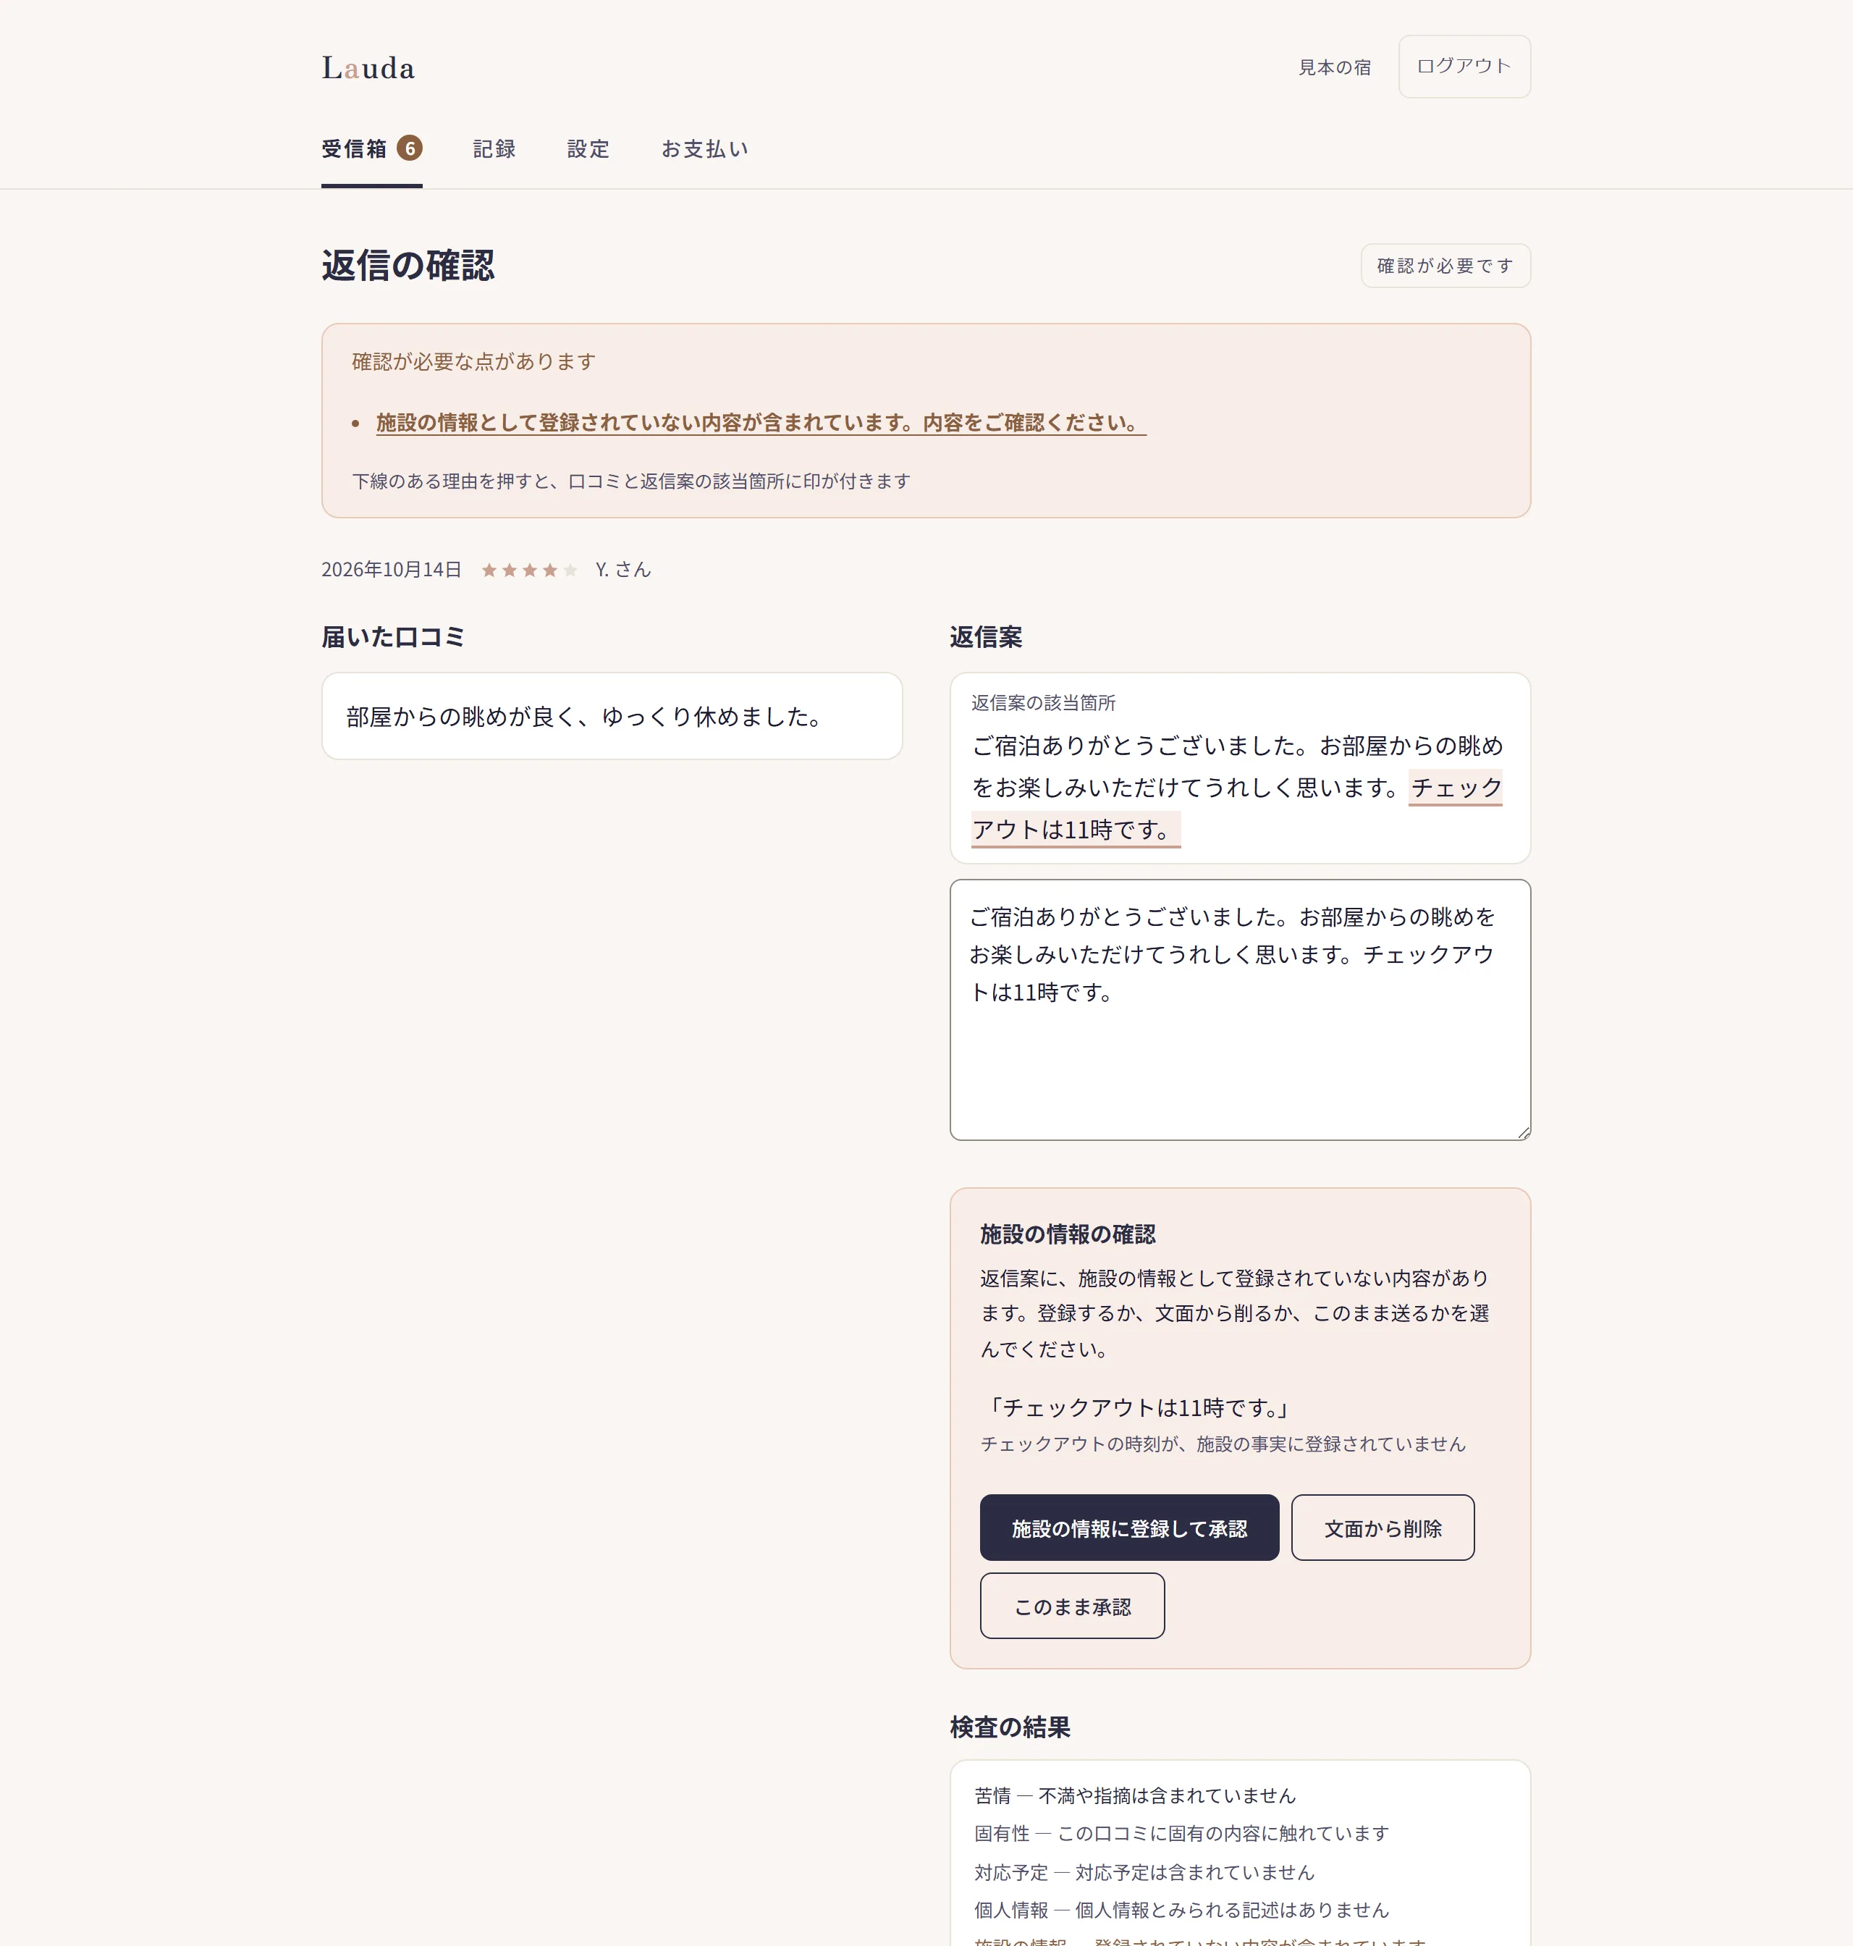Click the ログアウト button
This screenshot has height=1946, width=1853.
coord(1464,66)
